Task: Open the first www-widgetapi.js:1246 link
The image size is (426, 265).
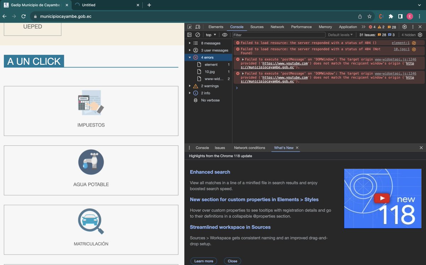Action: point(395,60)
